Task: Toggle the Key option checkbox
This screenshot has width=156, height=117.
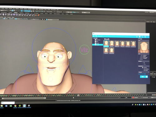Action: tap(143, 63)
